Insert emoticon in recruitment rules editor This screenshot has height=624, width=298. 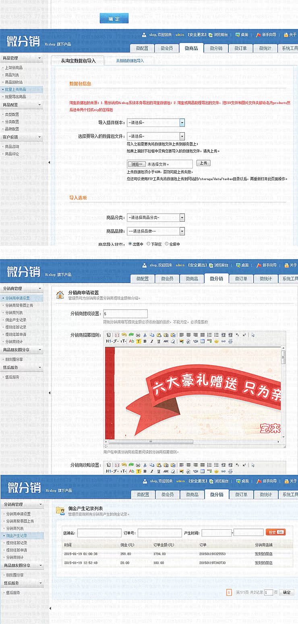pyautogui.click(x=216, y=341)
